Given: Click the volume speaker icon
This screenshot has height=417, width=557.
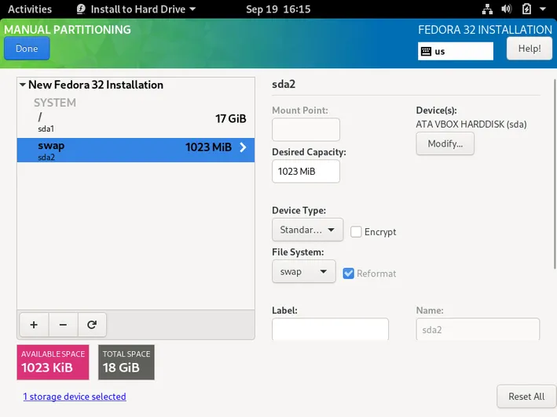Looking at the screenshot, I should coord(507,9).
